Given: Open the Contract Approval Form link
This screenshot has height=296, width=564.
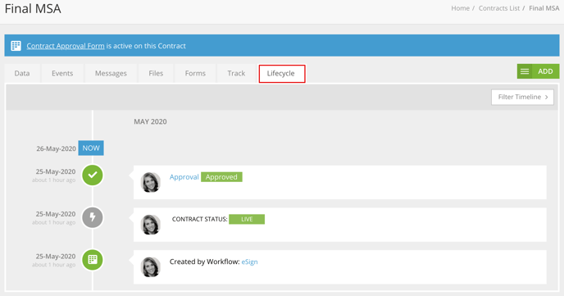Looking at the screenshot, I should click(66, 46).
